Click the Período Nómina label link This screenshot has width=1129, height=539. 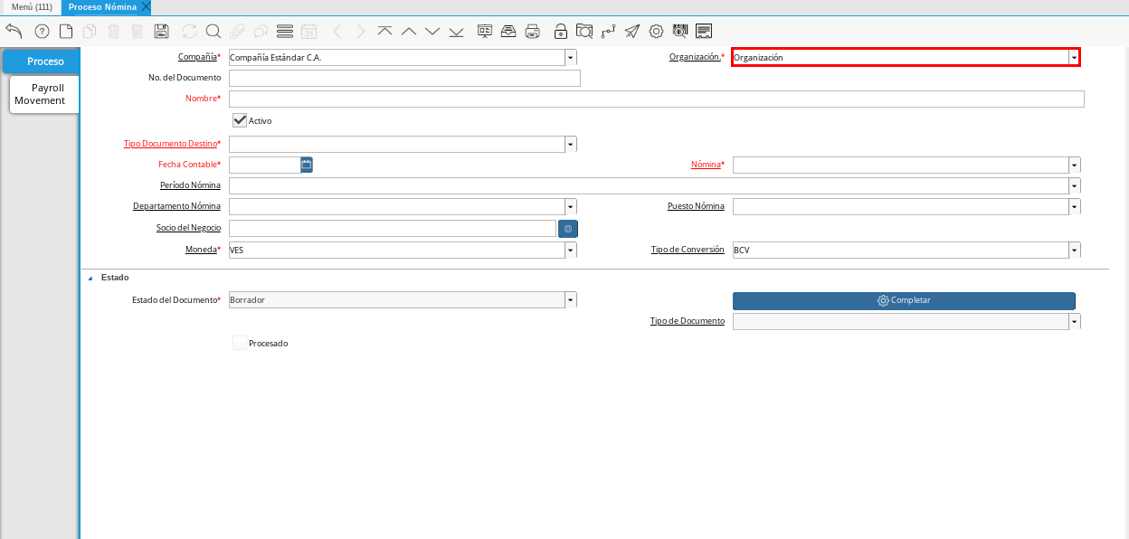pos(190,185)
